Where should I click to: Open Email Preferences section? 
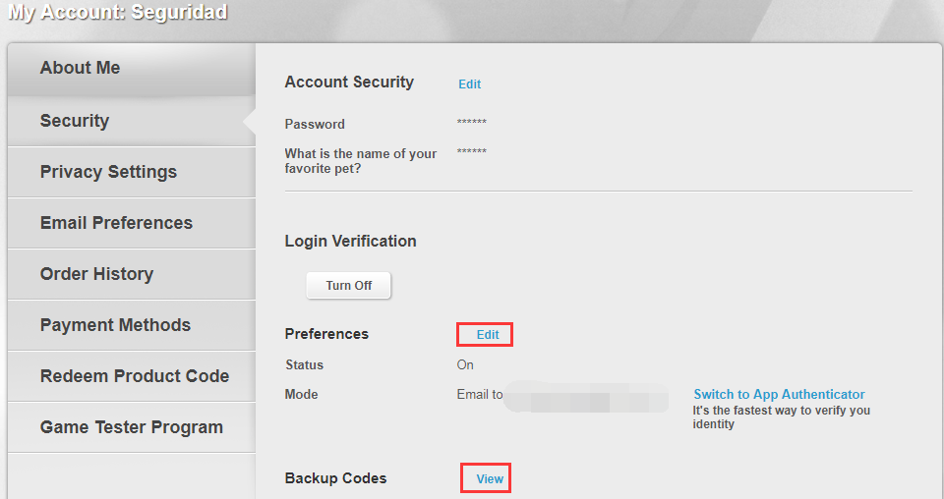pyautogui.click(x=131, y=223)
